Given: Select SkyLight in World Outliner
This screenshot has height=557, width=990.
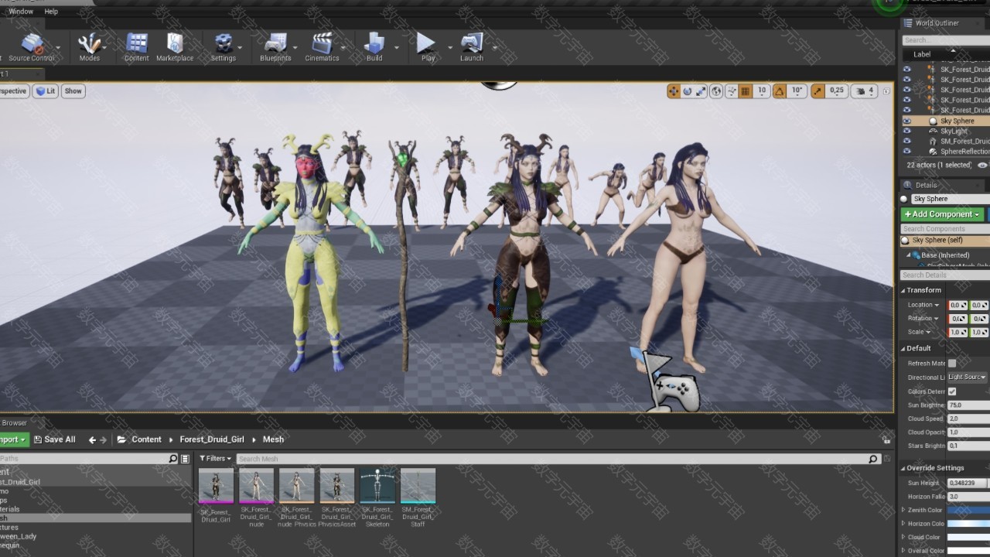Looking at the screenshot, I should click(954, 132).
